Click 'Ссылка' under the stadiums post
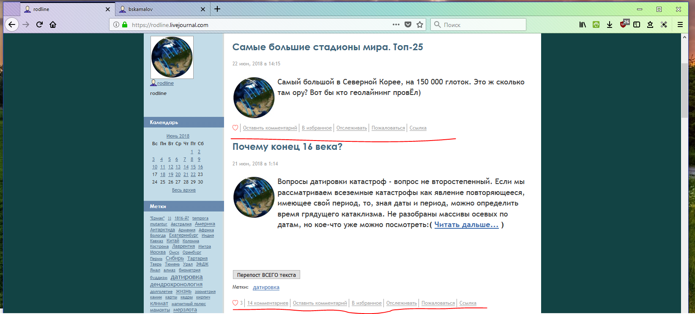 click(x=418, y=128)
